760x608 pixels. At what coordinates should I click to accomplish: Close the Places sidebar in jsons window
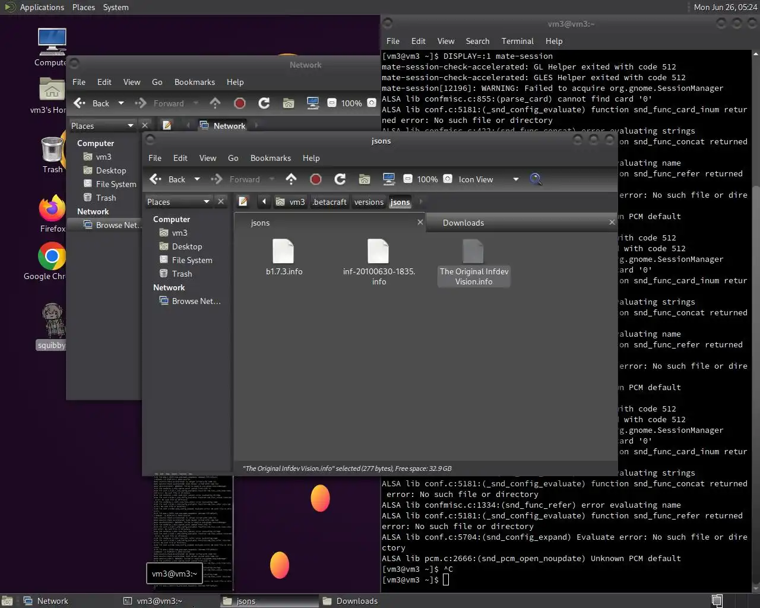click(221, 202)
